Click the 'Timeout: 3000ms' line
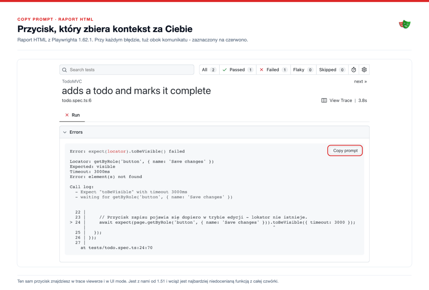Viewport: 429px width, 290px height. point(90,172)
